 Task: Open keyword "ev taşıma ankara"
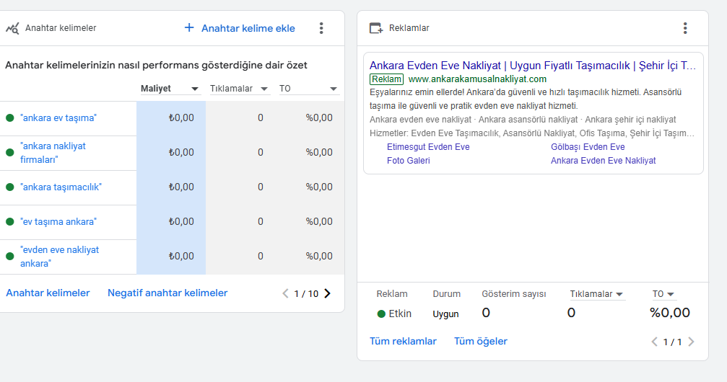[58, 222]
